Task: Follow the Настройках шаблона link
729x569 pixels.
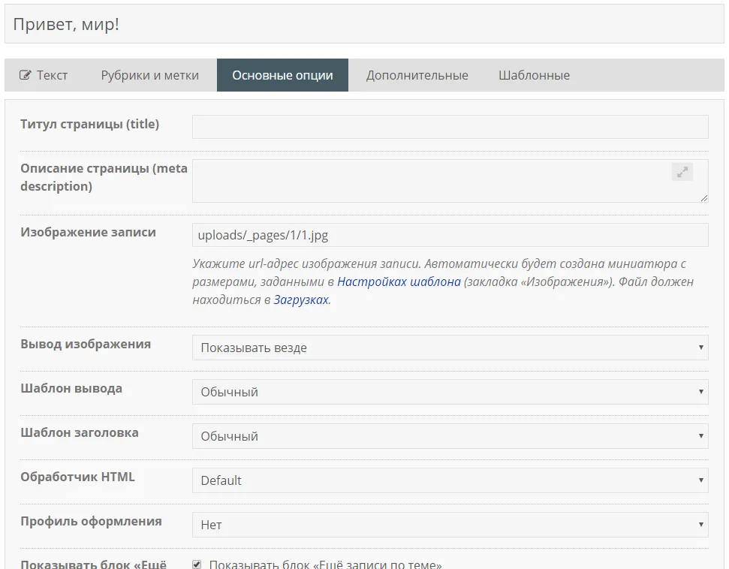Action: [399, 281]
